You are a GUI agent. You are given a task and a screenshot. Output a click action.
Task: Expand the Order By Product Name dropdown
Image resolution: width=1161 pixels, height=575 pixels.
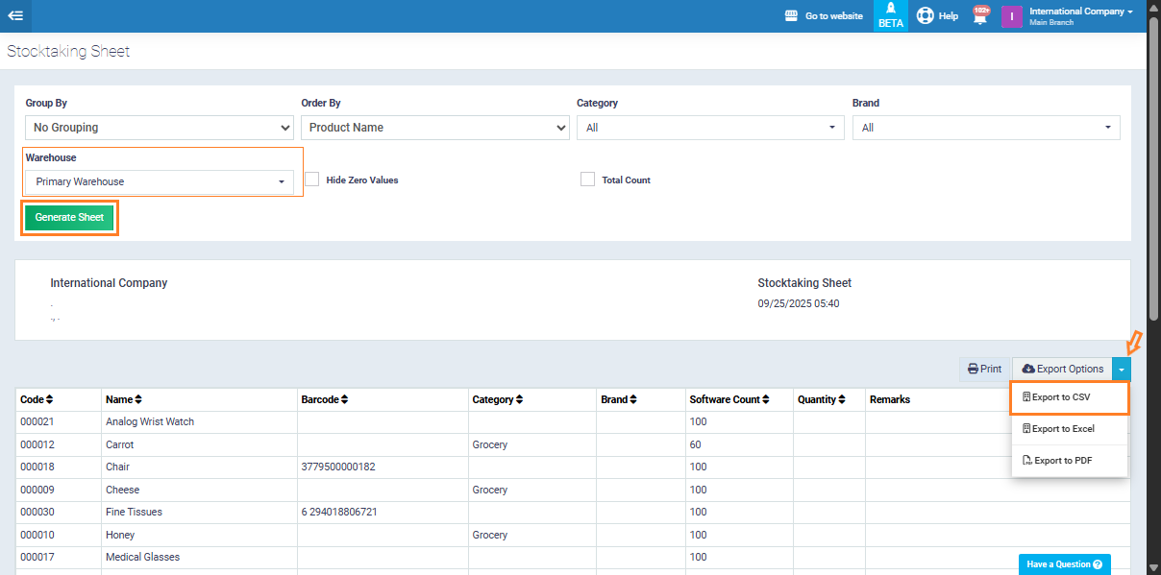[434, 128]
